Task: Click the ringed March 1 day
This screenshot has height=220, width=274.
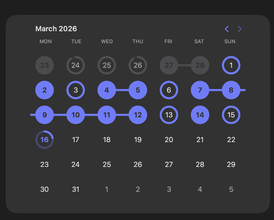Action: (x=231, y=66)
